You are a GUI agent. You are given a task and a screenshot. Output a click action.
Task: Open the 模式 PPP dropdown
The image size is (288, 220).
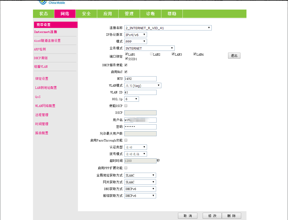pos(135,42)
